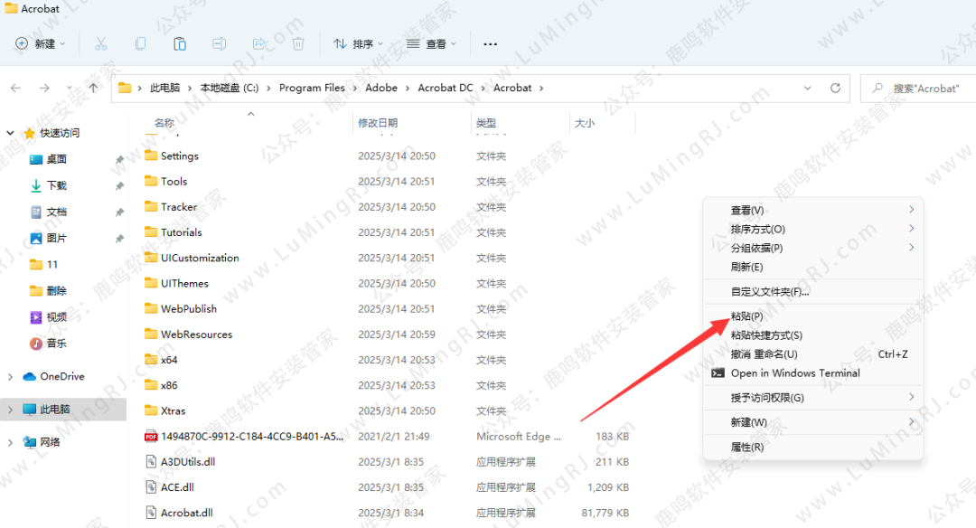
Task: Open the 排序 (Sort) dropdown
Action: 358,43
